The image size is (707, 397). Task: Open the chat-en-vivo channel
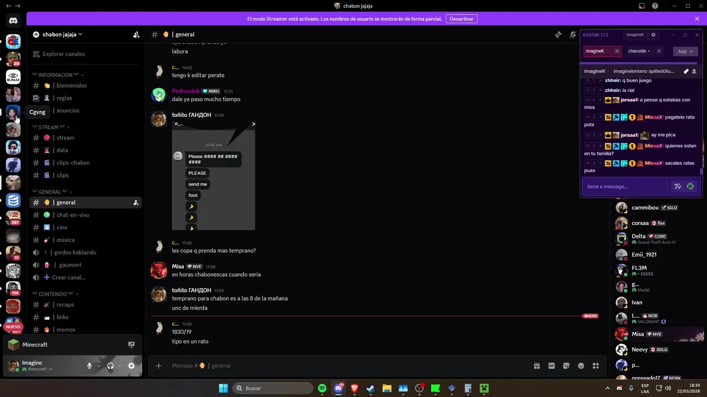tap(86, 215)
